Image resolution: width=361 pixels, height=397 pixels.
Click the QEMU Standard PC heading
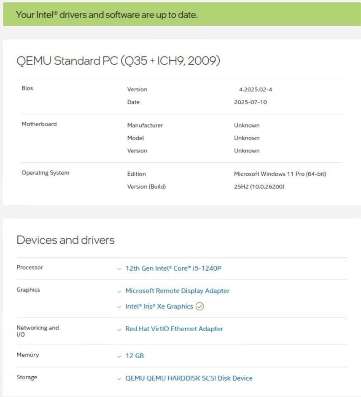tap(118, 61)
